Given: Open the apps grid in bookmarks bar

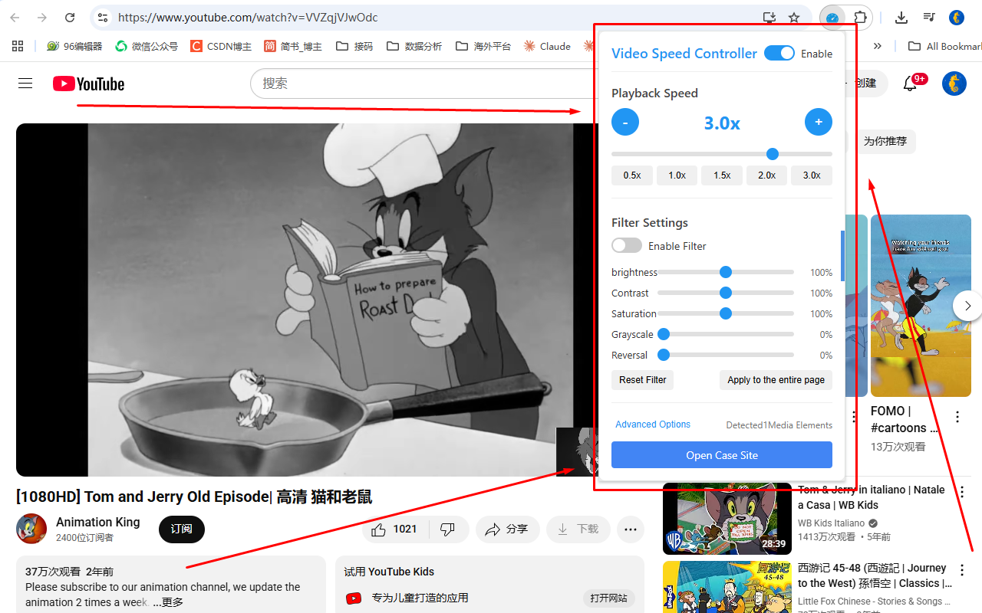Looking at the screenshot, I should tap(18, 46).
